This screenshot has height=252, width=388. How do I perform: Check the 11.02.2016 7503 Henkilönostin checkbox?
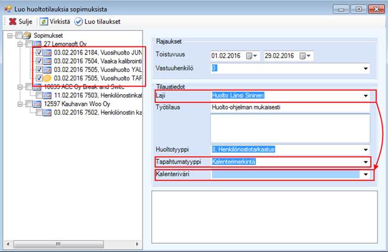point(40,96)
